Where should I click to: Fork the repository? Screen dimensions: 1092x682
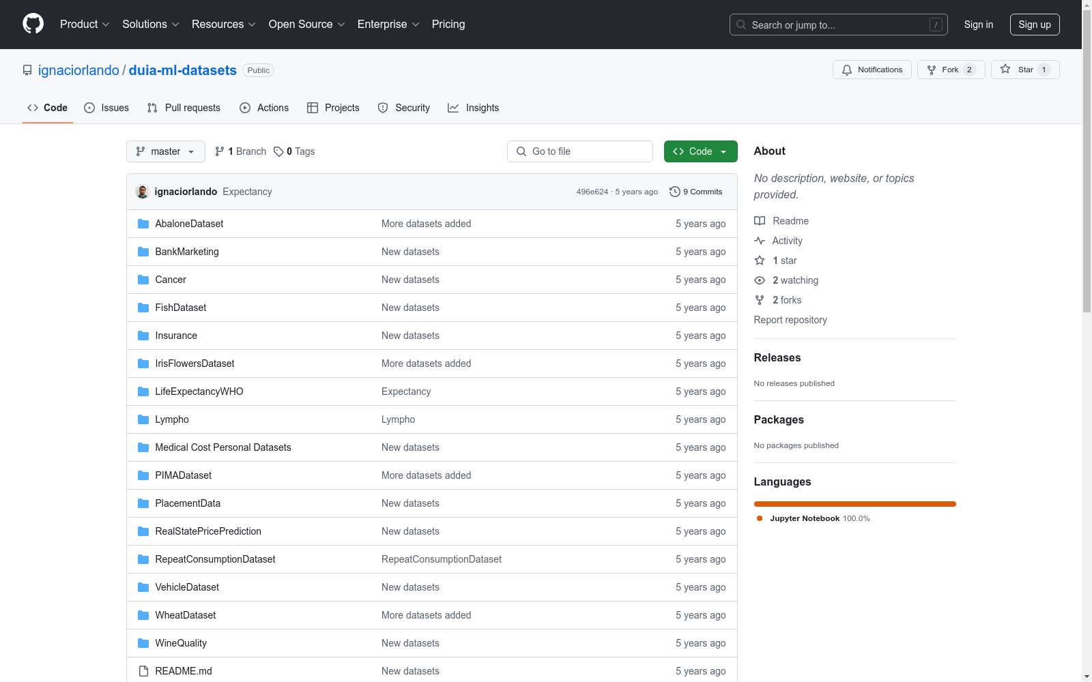tap(951, 70)
